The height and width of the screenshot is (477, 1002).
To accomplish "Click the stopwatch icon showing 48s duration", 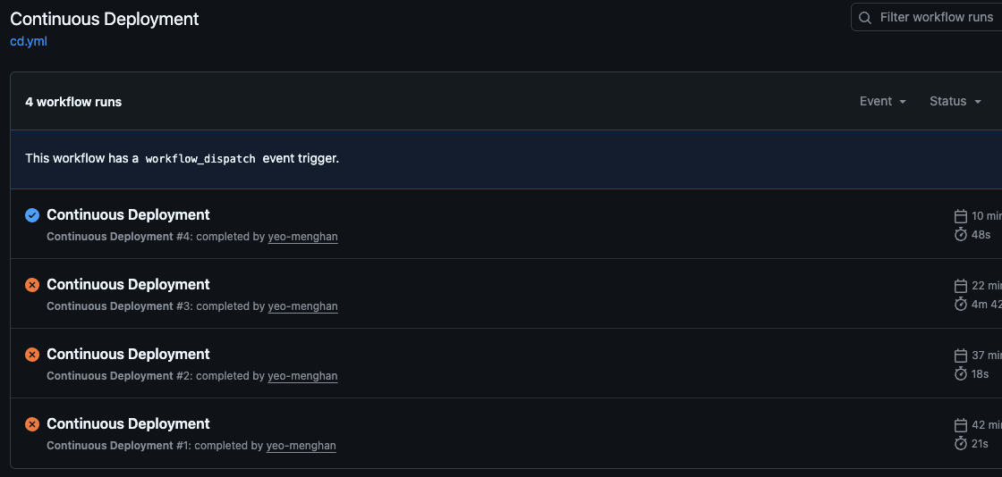I will pyautogui.click(x=961, y=234).
